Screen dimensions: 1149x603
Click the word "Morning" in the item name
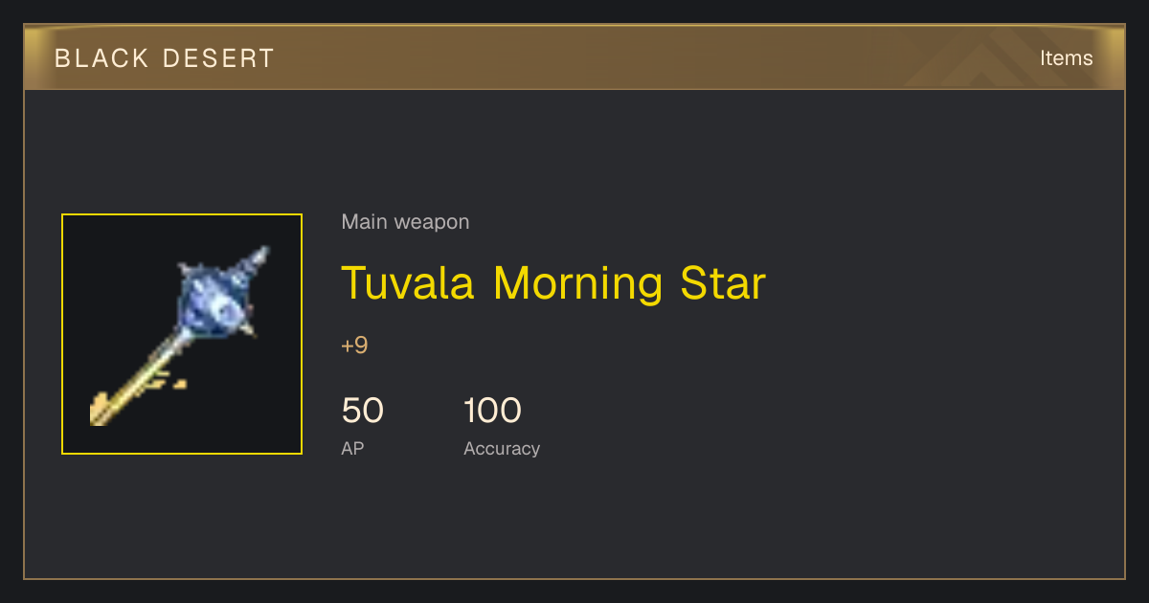coord(577,284)
